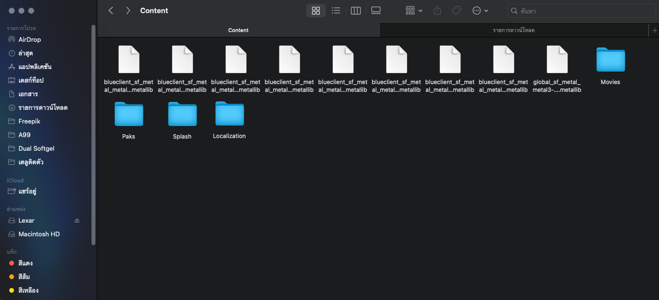Screen dimensions: 659x300
Task: Switch to gallery view
Action: coord(376,11)
